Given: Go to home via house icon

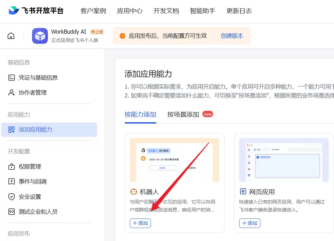Looking at the screenshot, I should [x=11, y=36].
